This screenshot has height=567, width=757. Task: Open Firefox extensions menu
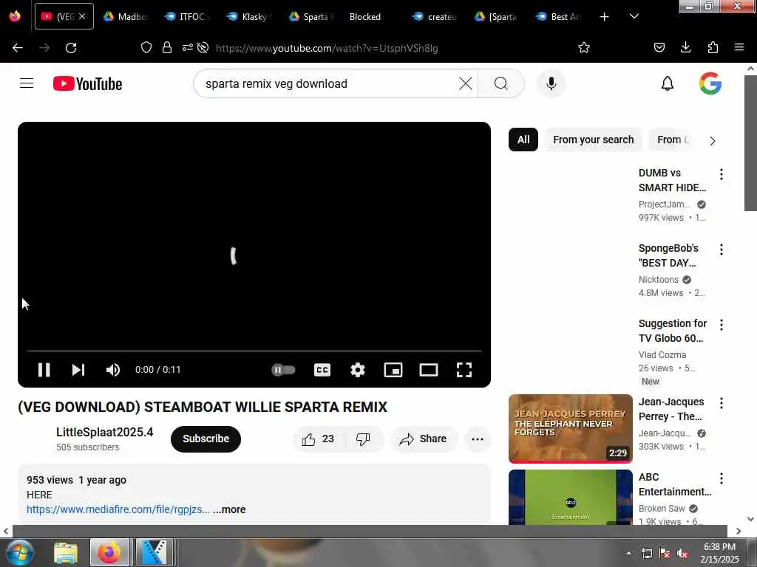pyautogui.click(x=713, y=47)
